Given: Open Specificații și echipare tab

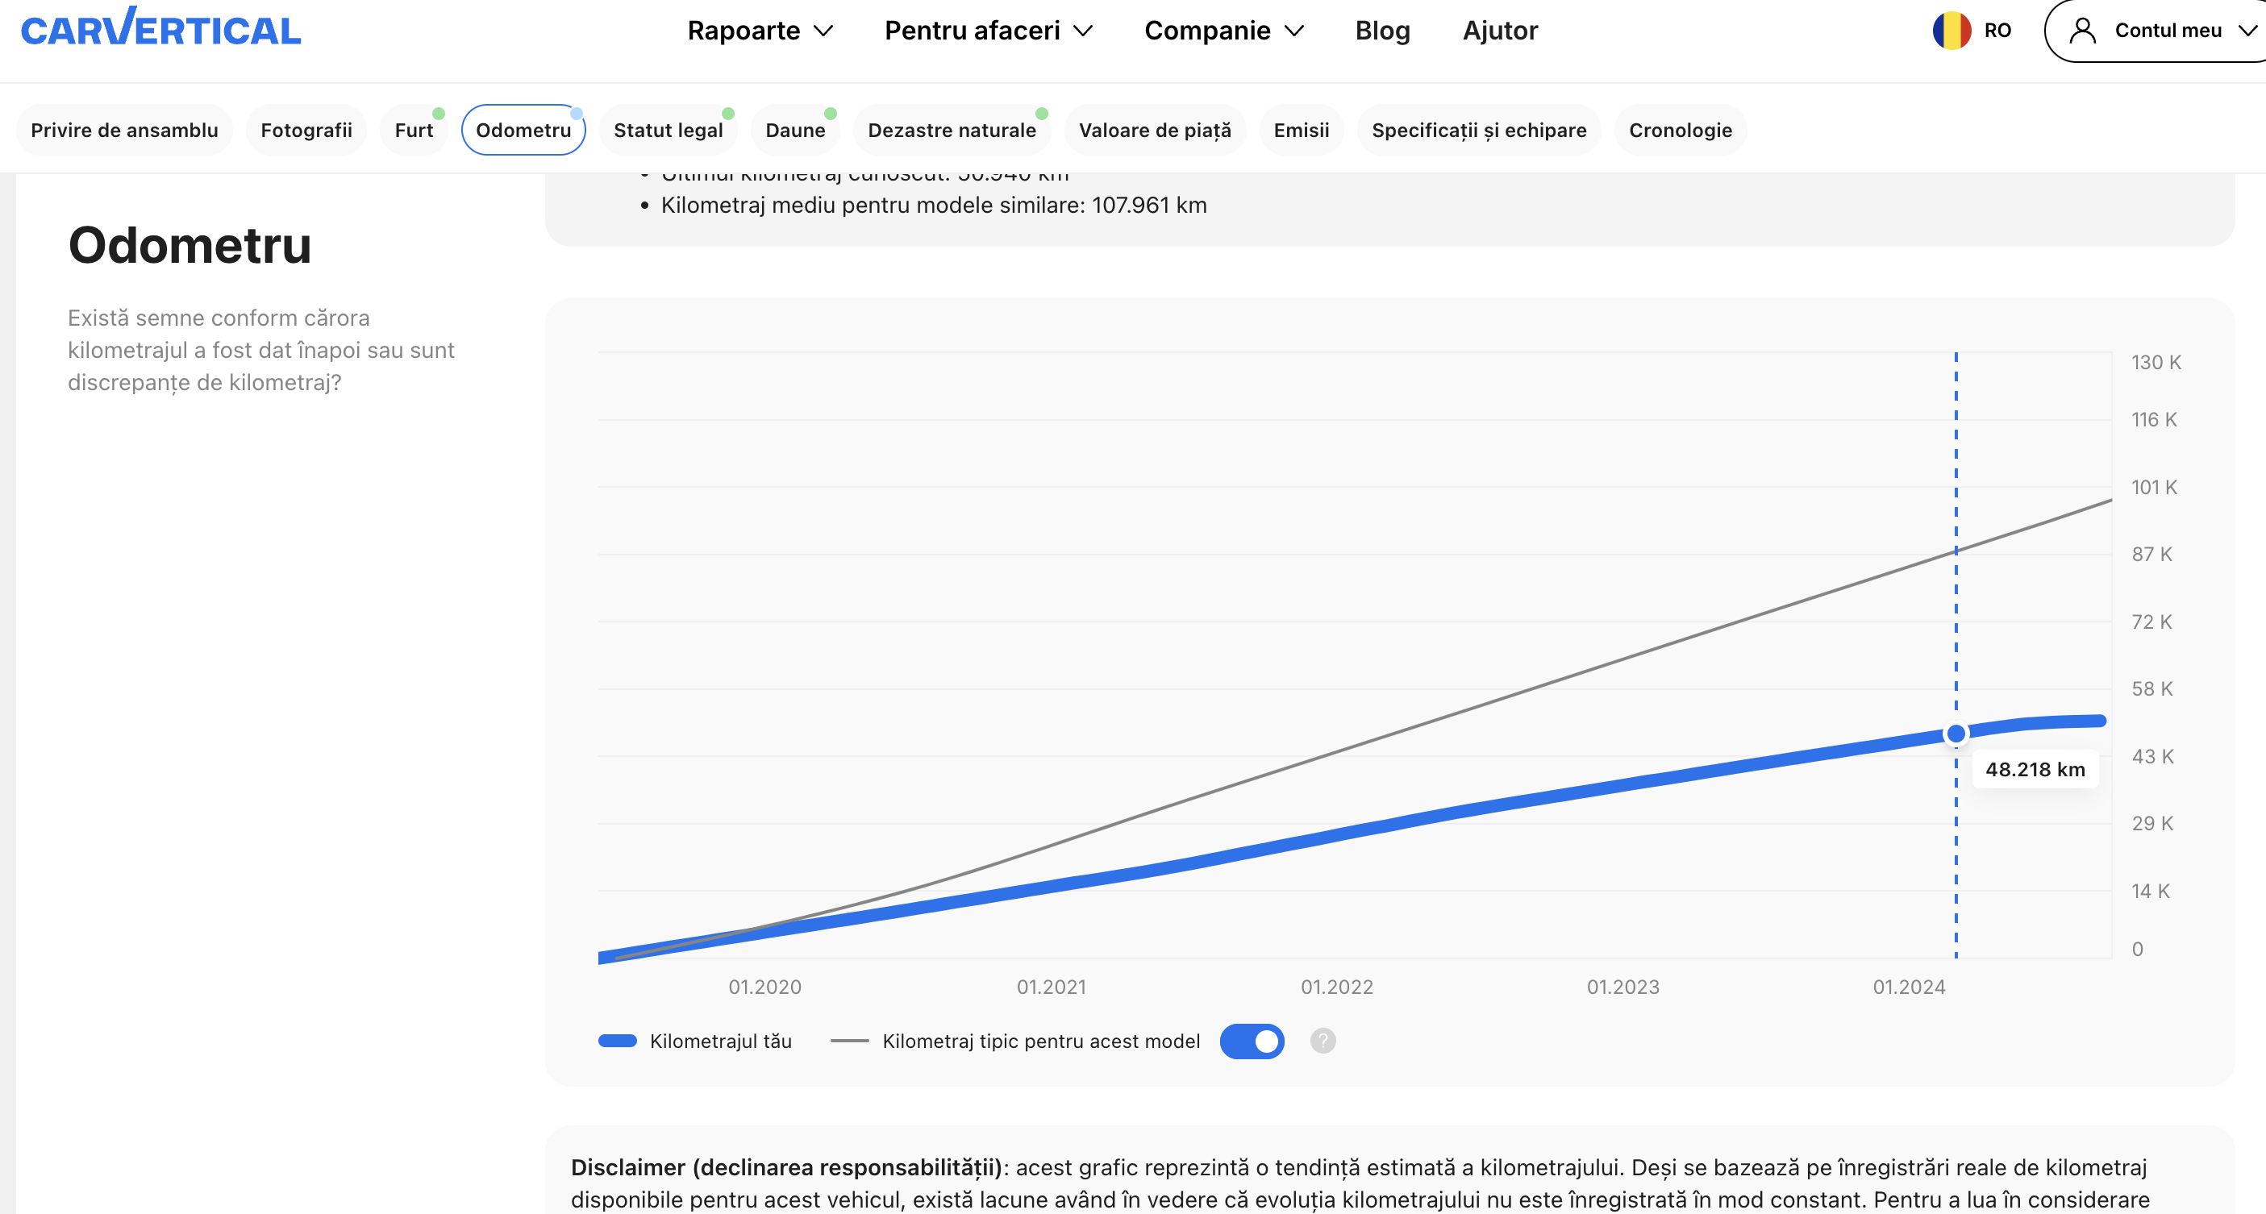Looking at the screenshot, I should coord(1479,130).
